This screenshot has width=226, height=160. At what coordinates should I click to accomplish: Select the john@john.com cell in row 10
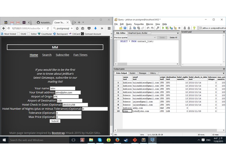click(146, 111)
